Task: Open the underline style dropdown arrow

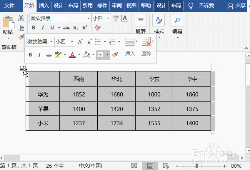Action: pyautogui.click(x=59, y=28)
